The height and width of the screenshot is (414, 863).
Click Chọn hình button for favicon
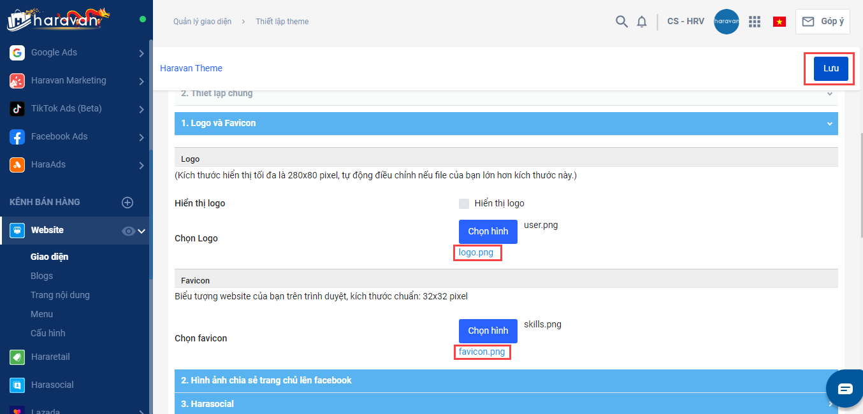(488, 331)
